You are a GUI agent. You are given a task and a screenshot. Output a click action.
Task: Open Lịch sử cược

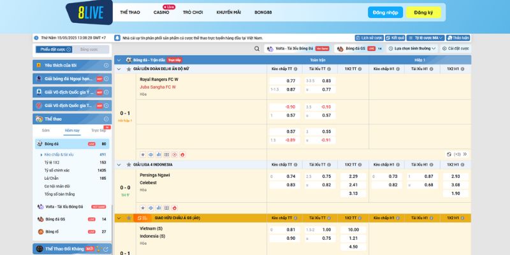pos(369,38)
